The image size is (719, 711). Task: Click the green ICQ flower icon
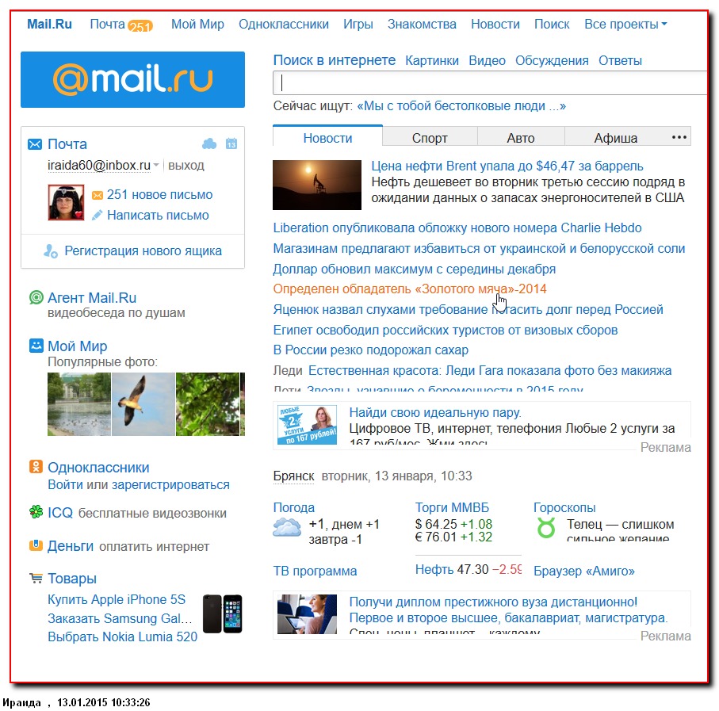36,511
